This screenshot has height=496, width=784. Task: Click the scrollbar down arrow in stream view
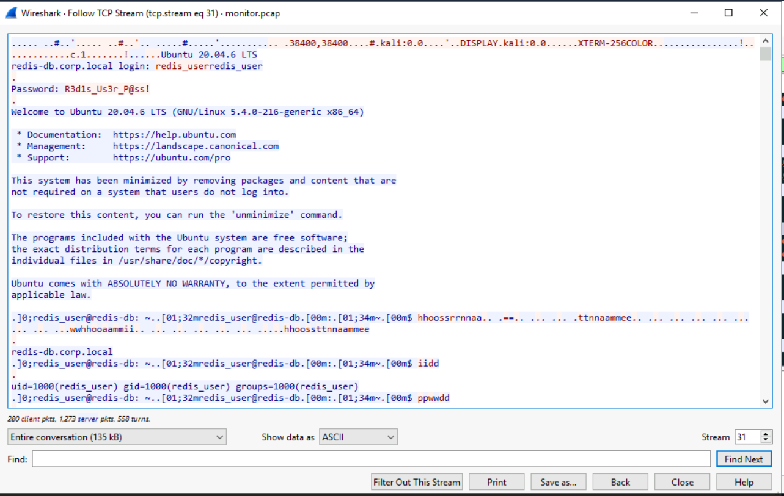[x=766, y=401]
